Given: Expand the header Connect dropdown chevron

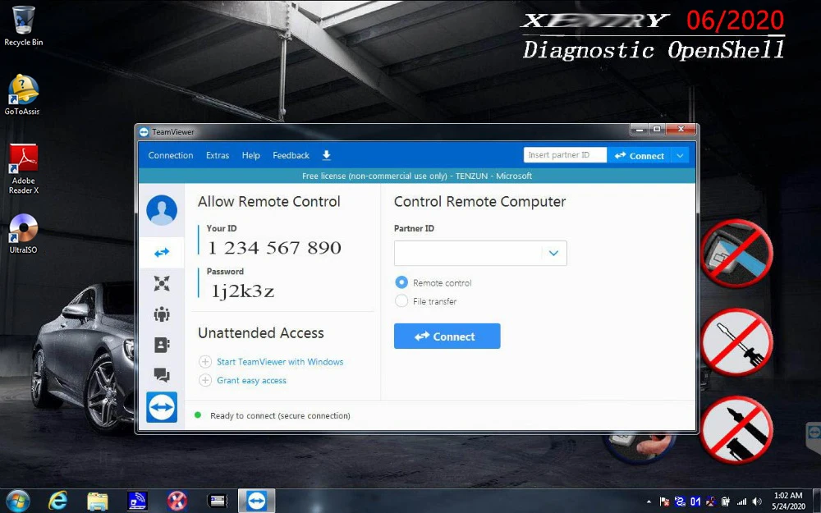Looking at the screenshot, I should coord(680,155).
